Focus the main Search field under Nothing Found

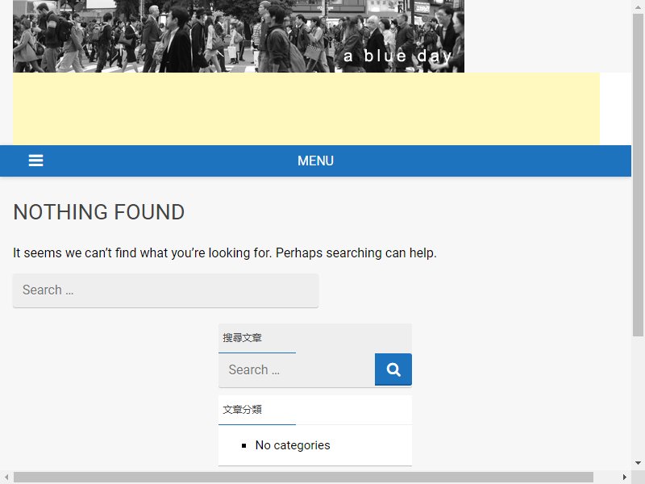165,290
